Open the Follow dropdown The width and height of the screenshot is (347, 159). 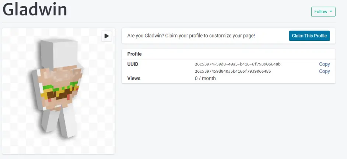tap(323, 12)
